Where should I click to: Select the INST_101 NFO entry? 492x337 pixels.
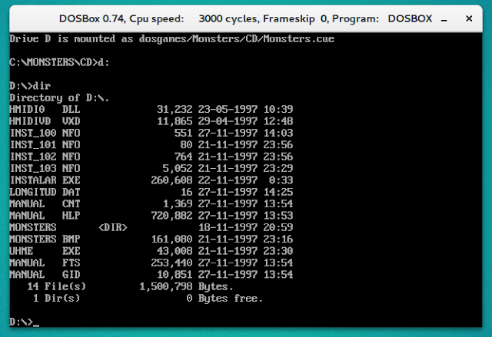(x=151, y=144)
